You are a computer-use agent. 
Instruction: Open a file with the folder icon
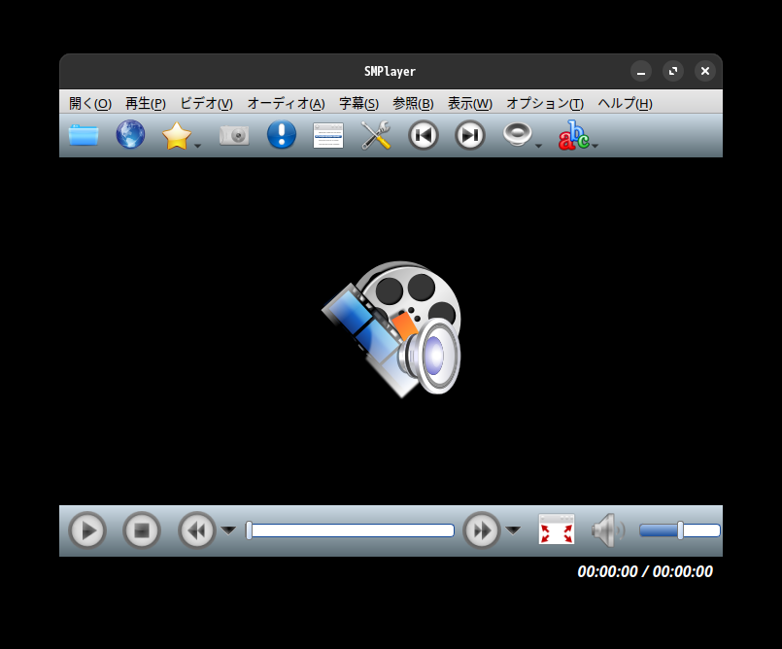coord(84,135)
